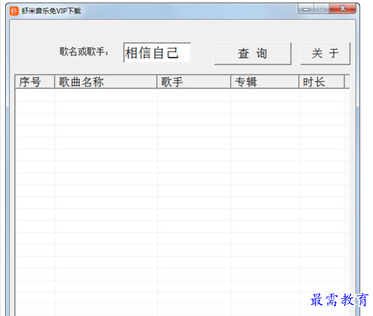The width and height of the screenshot is (373, 316).
Task: Sort by the 歌曲名称 column header
Action: click(105, 82)
